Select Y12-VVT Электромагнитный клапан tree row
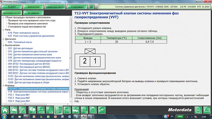The image size is (212, 119). (x=39, y=89)
